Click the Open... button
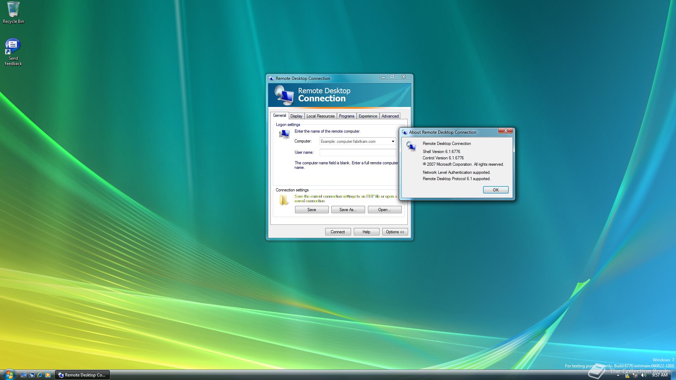 click(x=384, y=210)
